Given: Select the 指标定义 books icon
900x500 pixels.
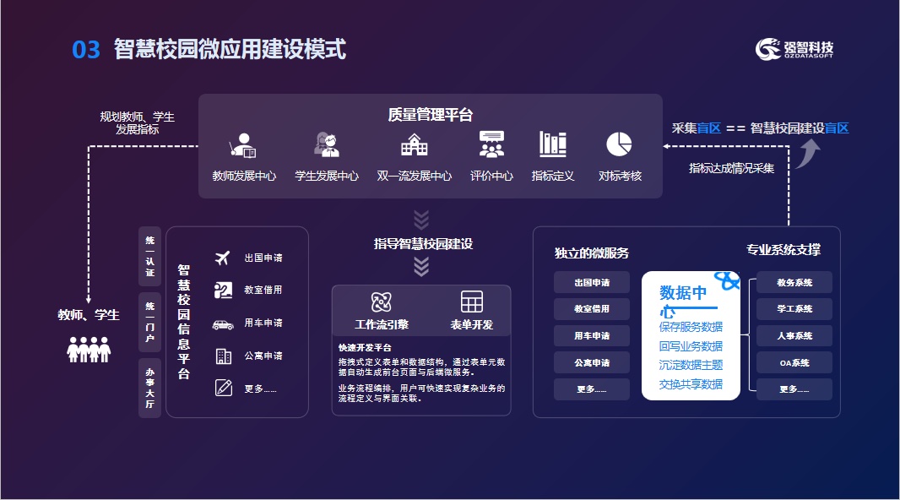Looking at the screenshot, I should (x=553, y=144).
